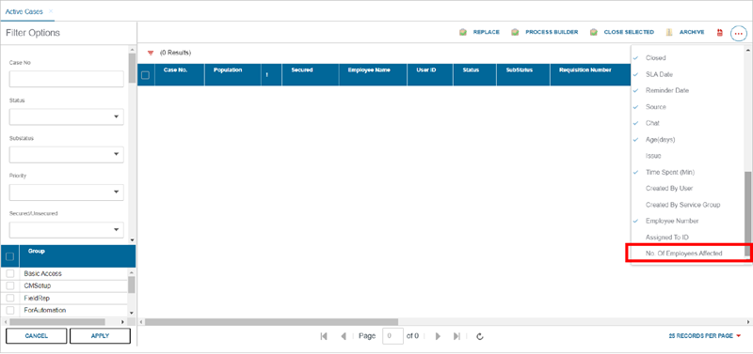Open the 25 Records Per Page dropdown
The width and height of the screenshot is (753, 354).
tap(704, 336)
